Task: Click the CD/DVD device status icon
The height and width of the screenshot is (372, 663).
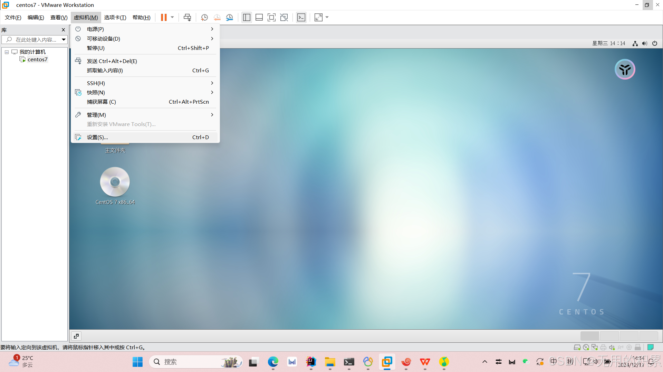Action: 586,347
